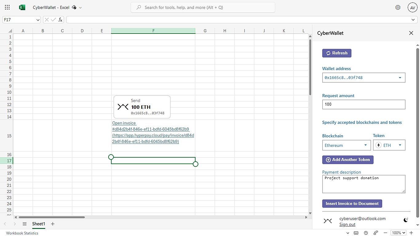Click the Sign out link
This screenshot has width=420, height=236.
pyautogui.click(x=347, y=225)
